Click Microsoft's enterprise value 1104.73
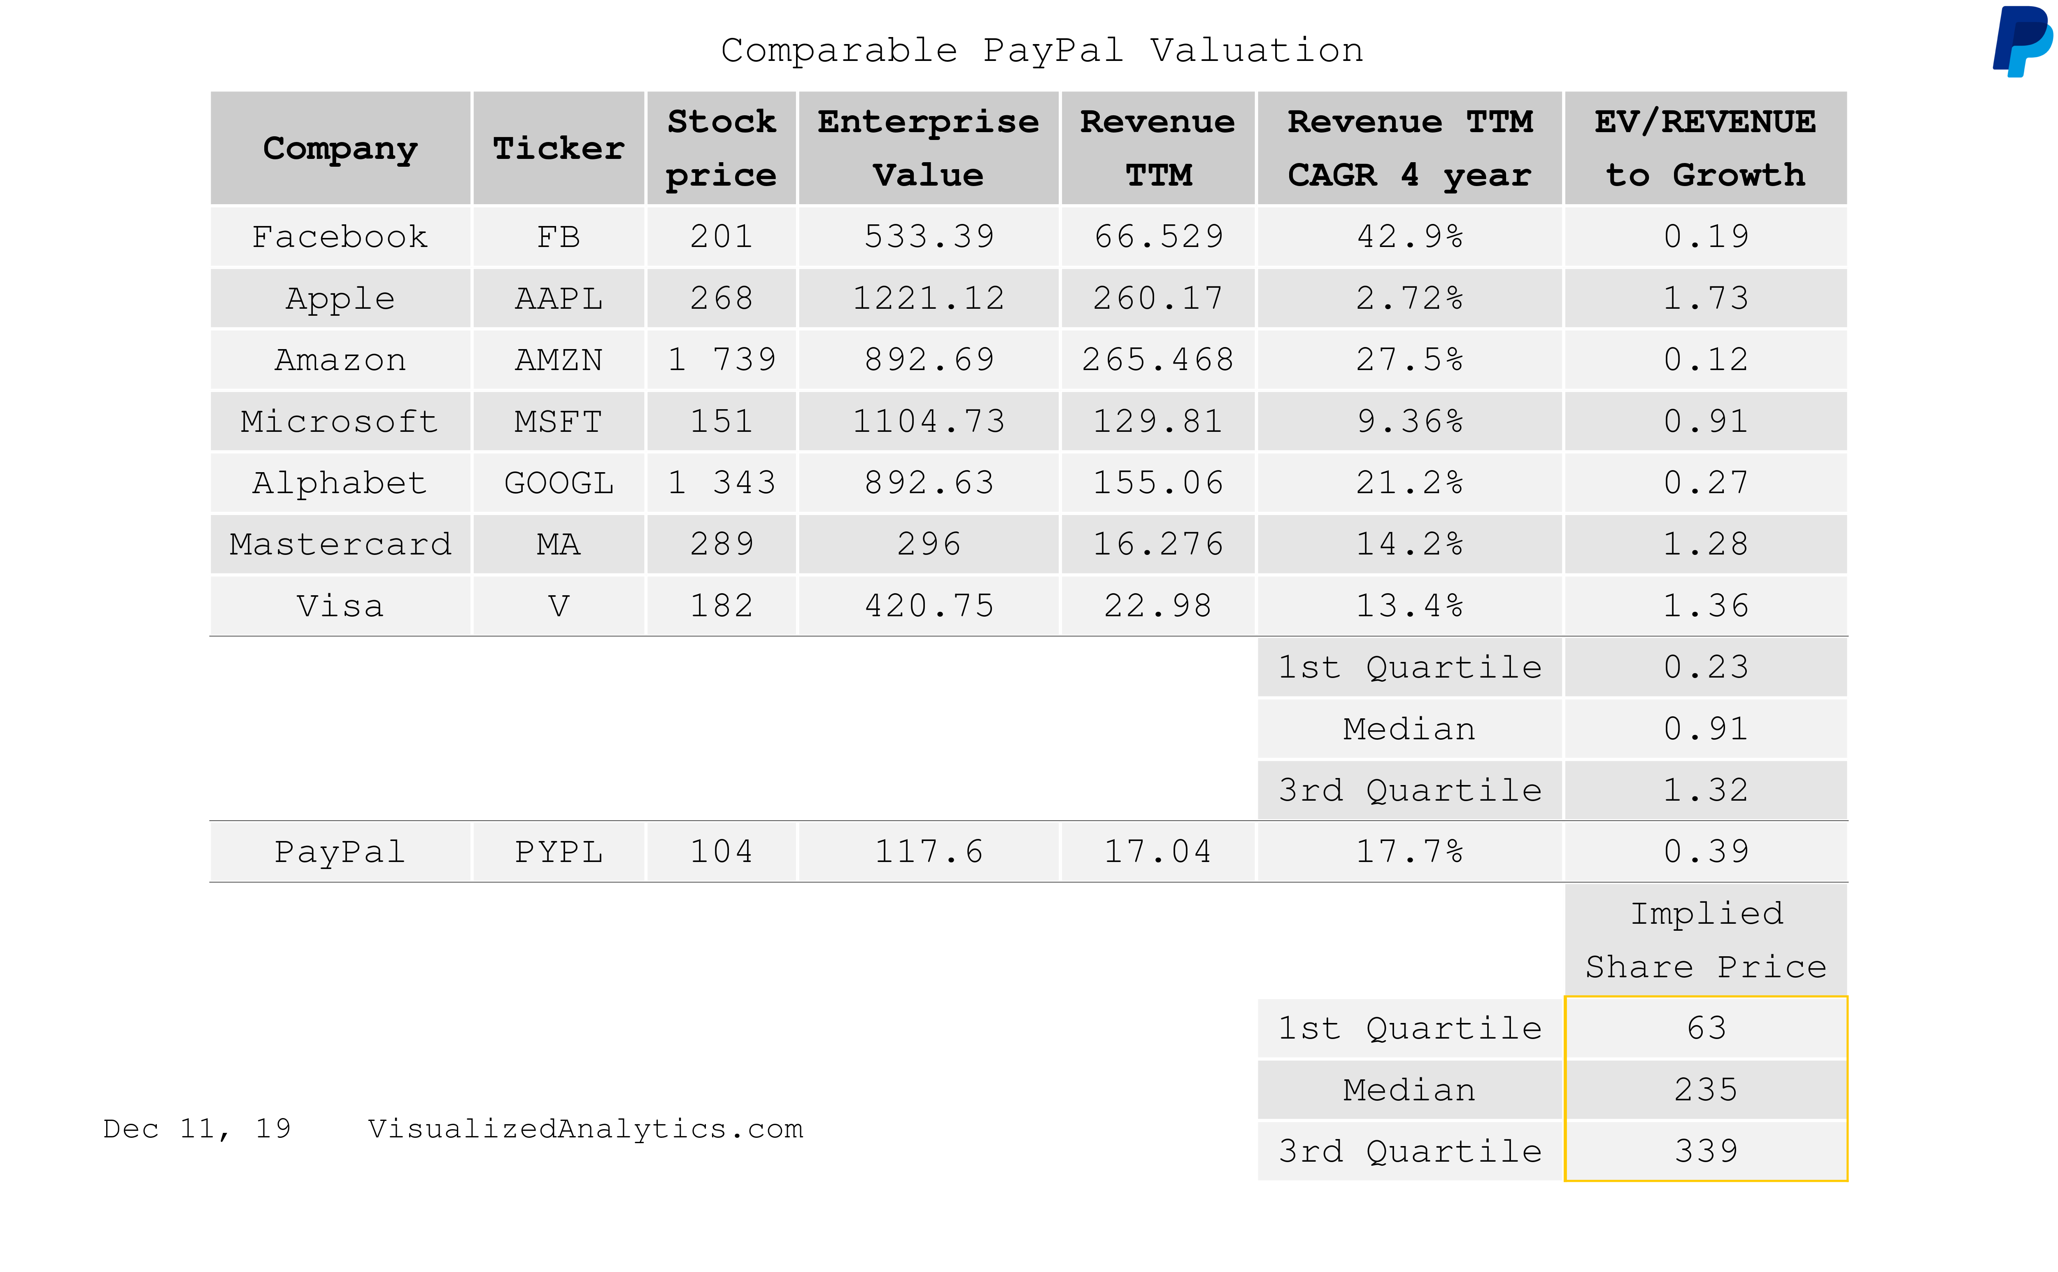 coord(928,422)
